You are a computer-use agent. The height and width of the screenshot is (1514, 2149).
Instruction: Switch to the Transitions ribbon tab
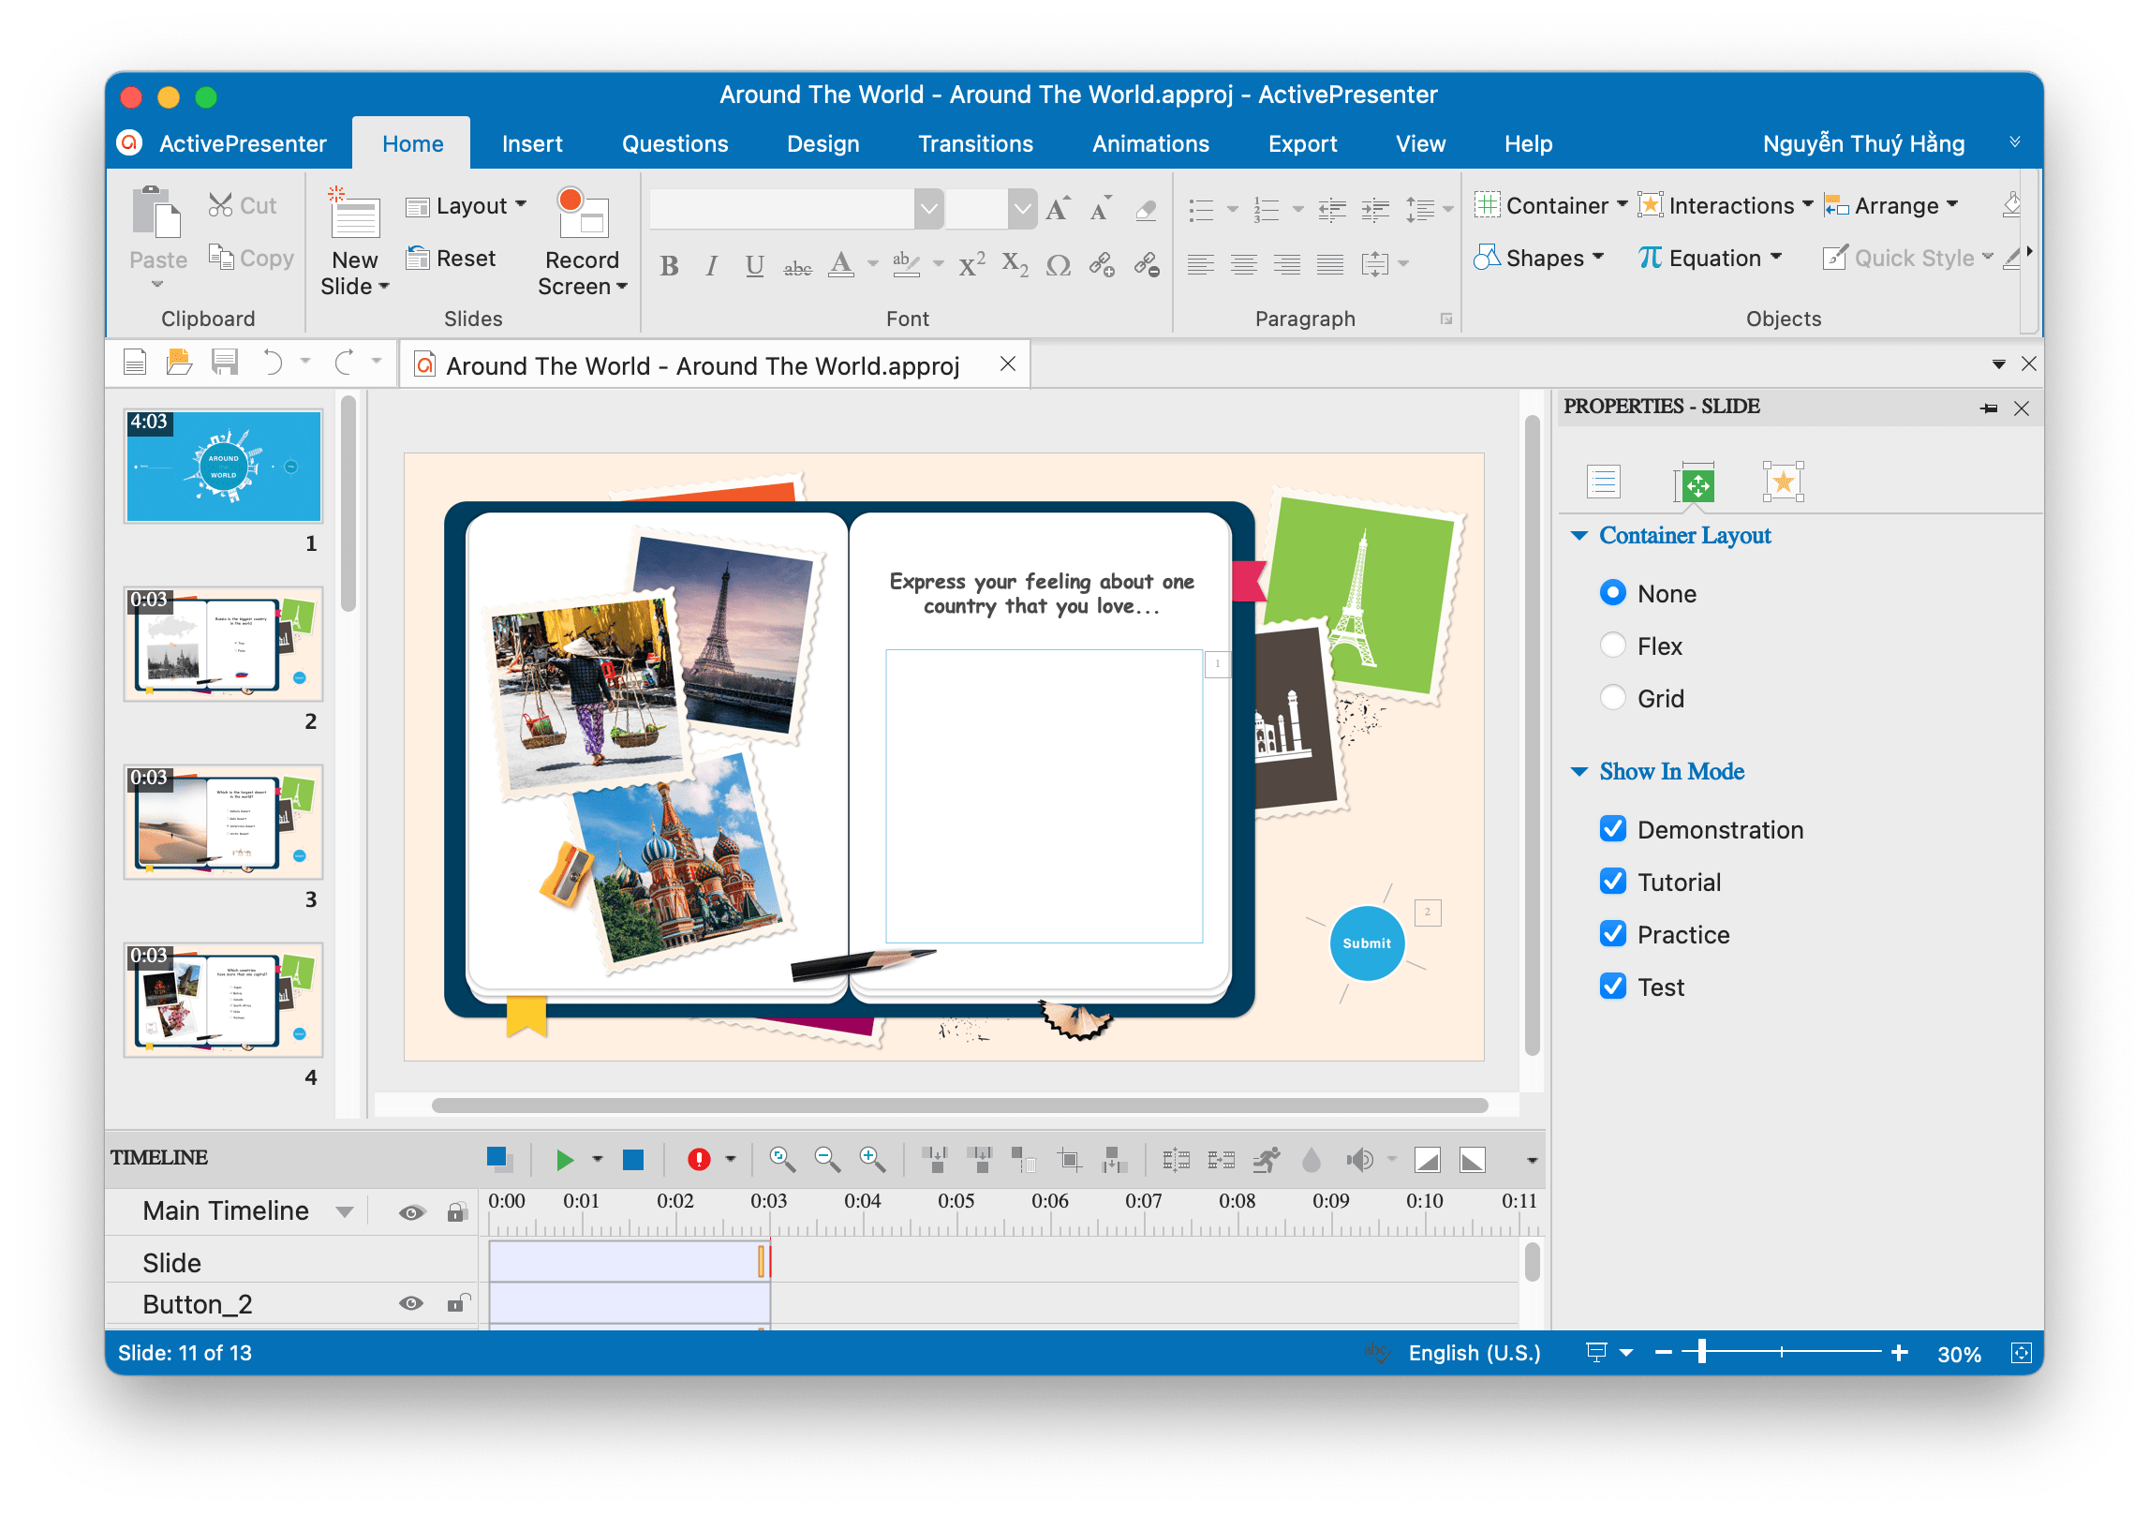(x=975, y=143)
